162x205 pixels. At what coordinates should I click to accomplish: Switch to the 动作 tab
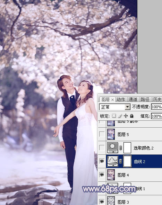[121, 100]
